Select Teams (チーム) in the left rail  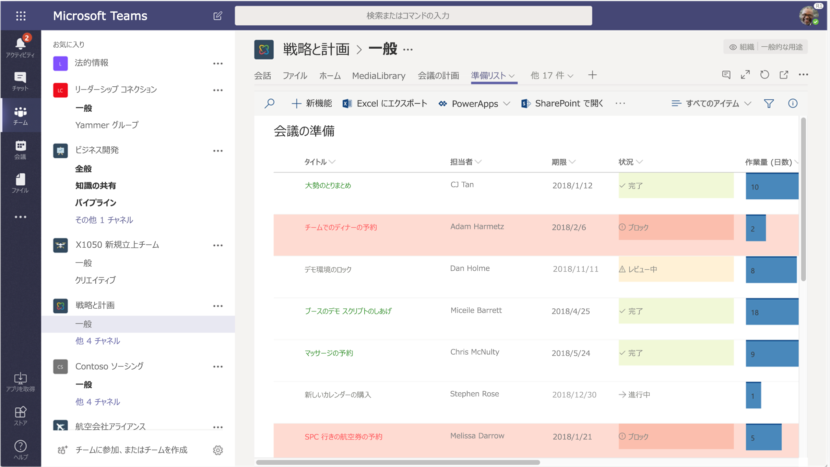(x=21, y=116)
